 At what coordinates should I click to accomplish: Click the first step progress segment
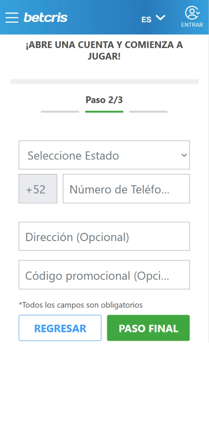(60, 111)
